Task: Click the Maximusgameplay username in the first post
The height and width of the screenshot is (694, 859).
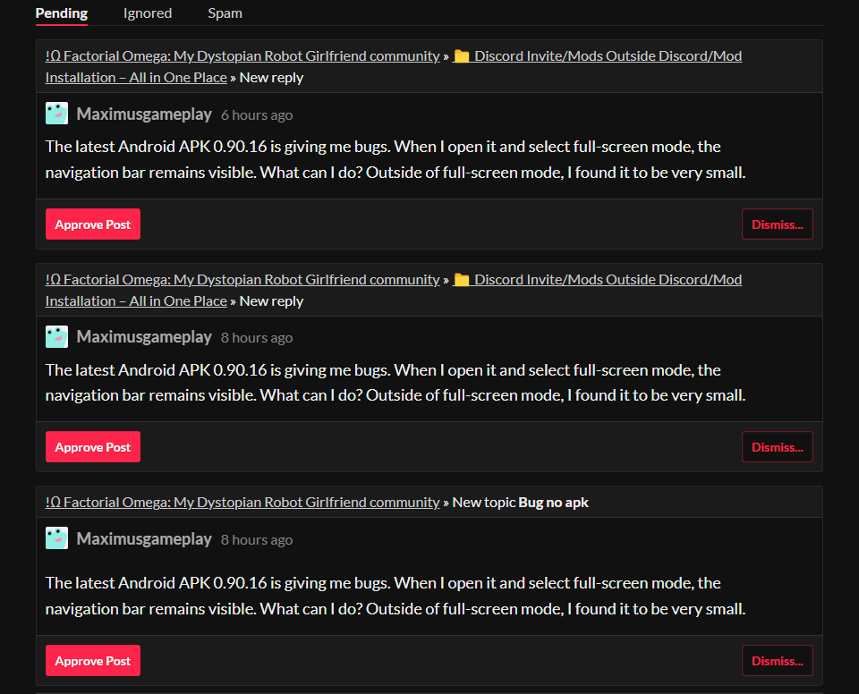Action: pos(144,114)
